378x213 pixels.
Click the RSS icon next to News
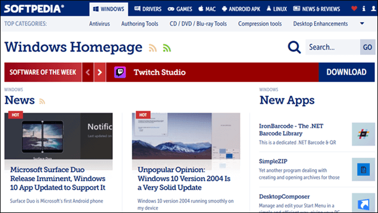coord(42,101)
